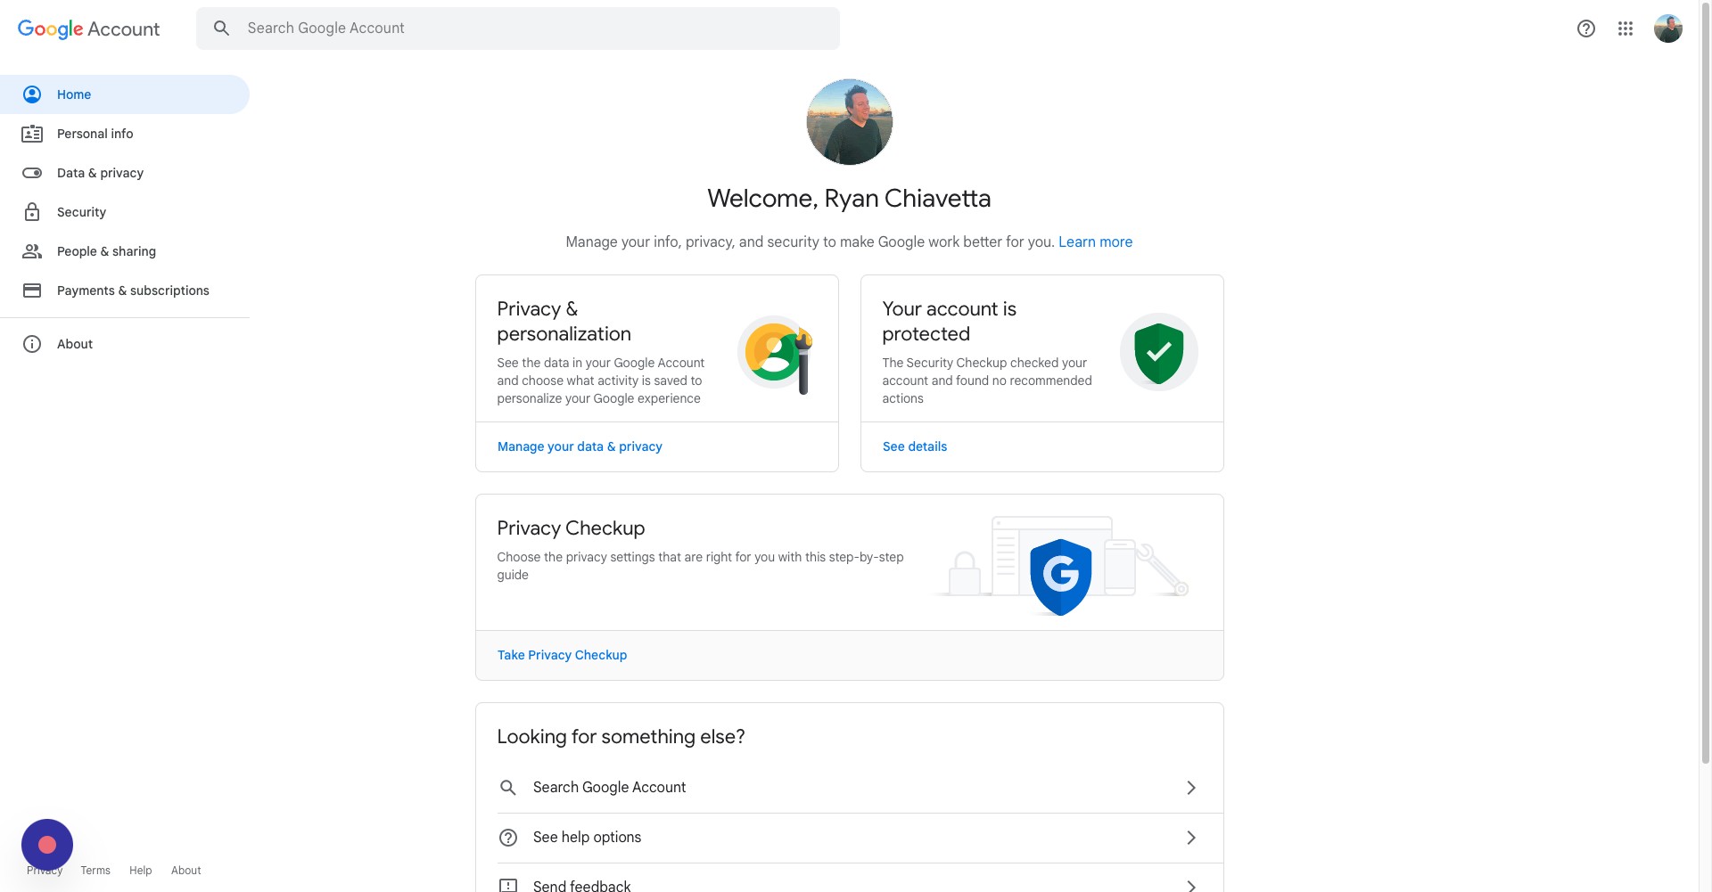
Task: Click the Take Privacy Checkup link
Action: (562, 655)
